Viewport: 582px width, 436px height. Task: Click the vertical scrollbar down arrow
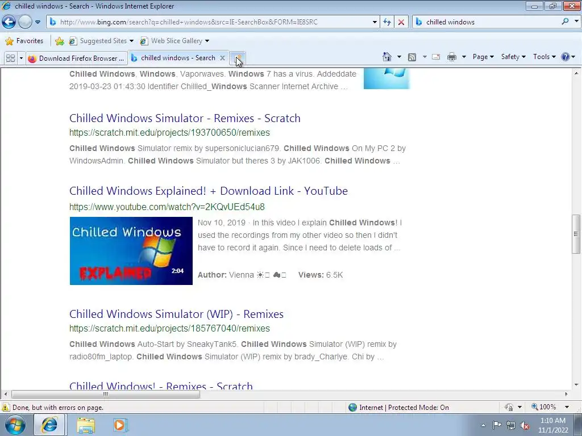click(576, 385)
